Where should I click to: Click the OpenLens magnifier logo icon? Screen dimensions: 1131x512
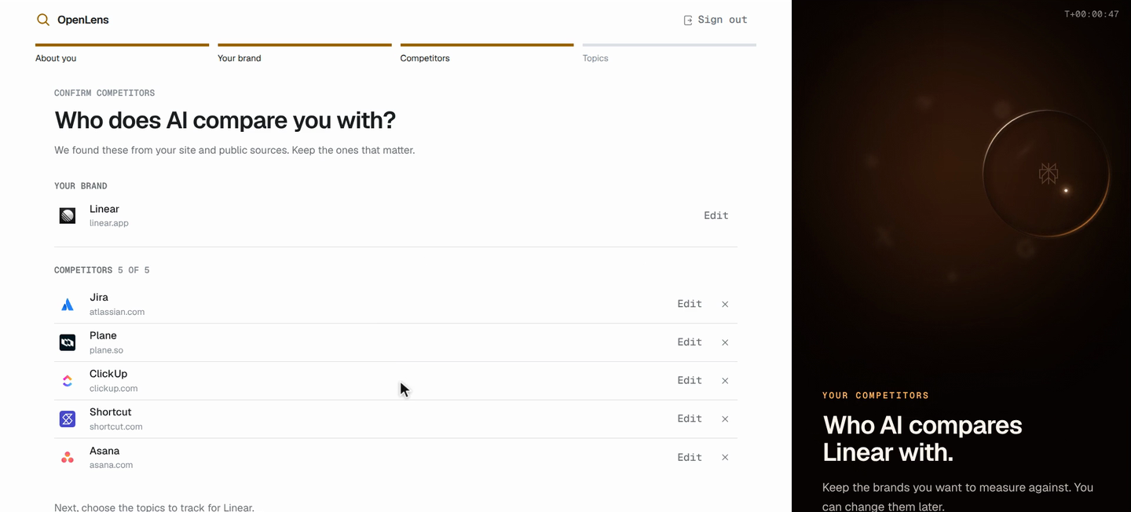coord(43,20)
